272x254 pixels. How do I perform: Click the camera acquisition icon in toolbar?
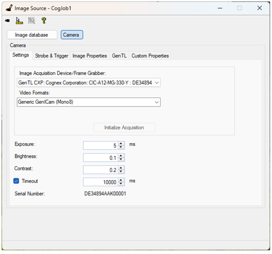pos(7,20)
